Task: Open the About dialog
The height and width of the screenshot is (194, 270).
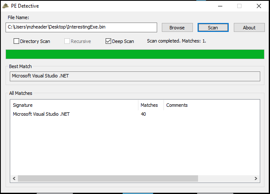Action: [249, 28]
